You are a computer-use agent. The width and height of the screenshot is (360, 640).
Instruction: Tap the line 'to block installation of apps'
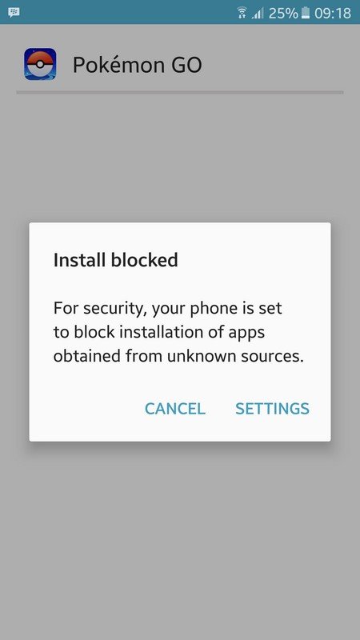point(159,332)
